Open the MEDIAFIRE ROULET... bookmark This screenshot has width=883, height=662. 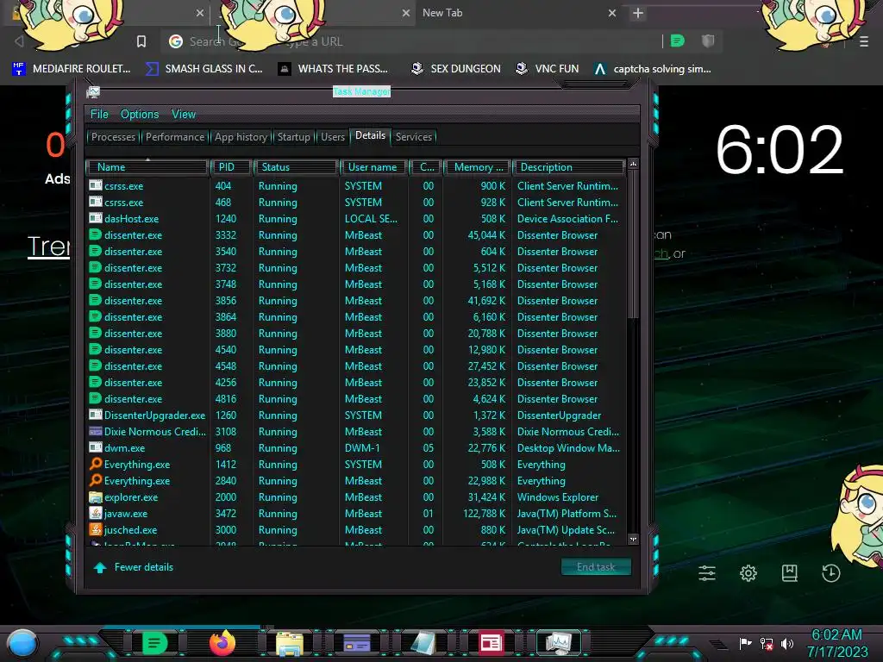tap(72, 69)
